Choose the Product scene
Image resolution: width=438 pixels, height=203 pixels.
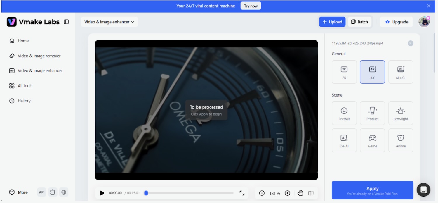tap(373, 113)
